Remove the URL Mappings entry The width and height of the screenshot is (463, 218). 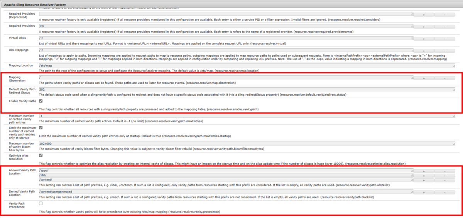(x=444, y=51)
